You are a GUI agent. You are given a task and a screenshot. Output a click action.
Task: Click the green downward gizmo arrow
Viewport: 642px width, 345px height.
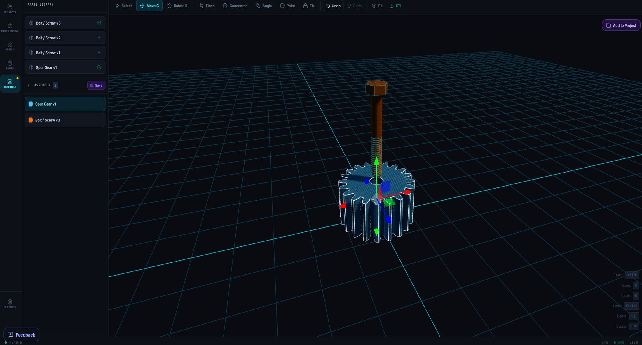(x=376, y=232)
